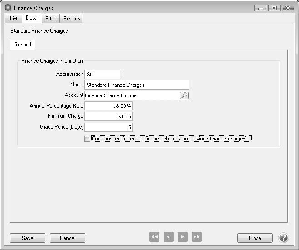299x250 pixels.
Task: Jump to last record navigation button
Action: click(x=197, y=237)
